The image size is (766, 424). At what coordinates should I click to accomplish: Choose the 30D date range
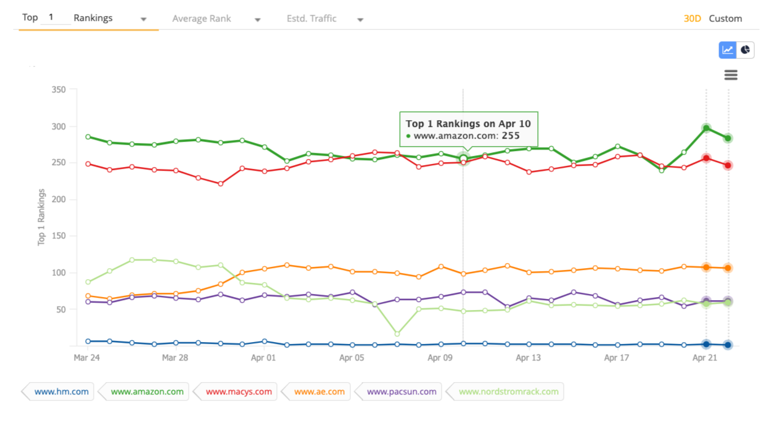point(693,18)
